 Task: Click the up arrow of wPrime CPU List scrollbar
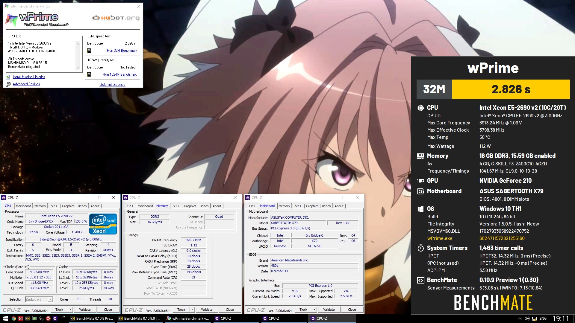click(x=78, y=44)
